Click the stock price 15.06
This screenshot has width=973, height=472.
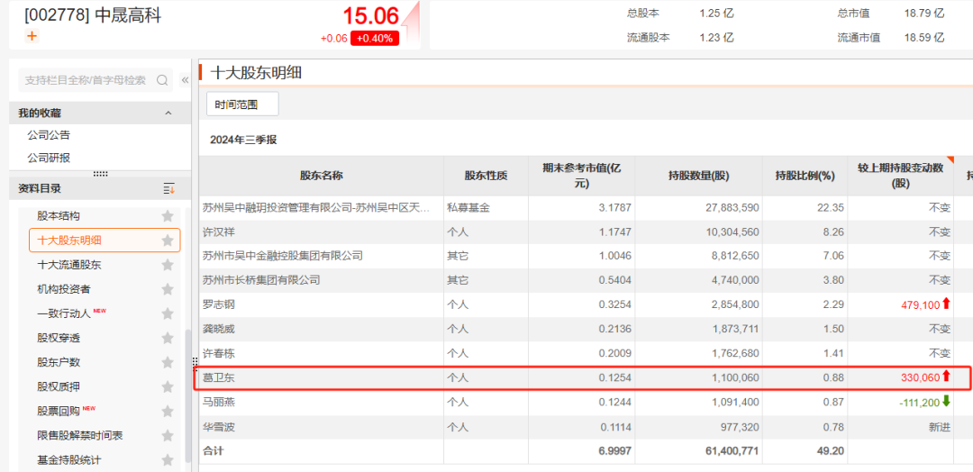tap(370, 16)
